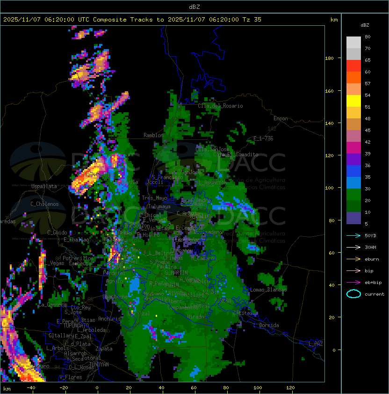Click the 60 km tick on horizontal axis
Screen dimensions: 389x394
point(194,388)
